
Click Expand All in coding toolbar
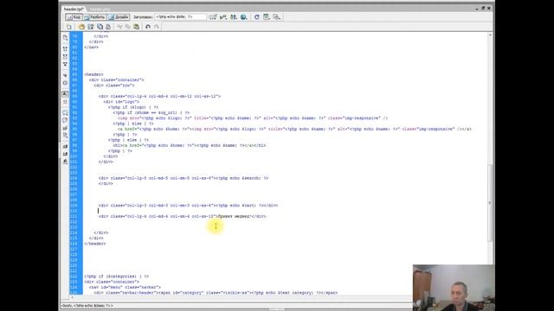pyautogui.click(x=65, y=64)
